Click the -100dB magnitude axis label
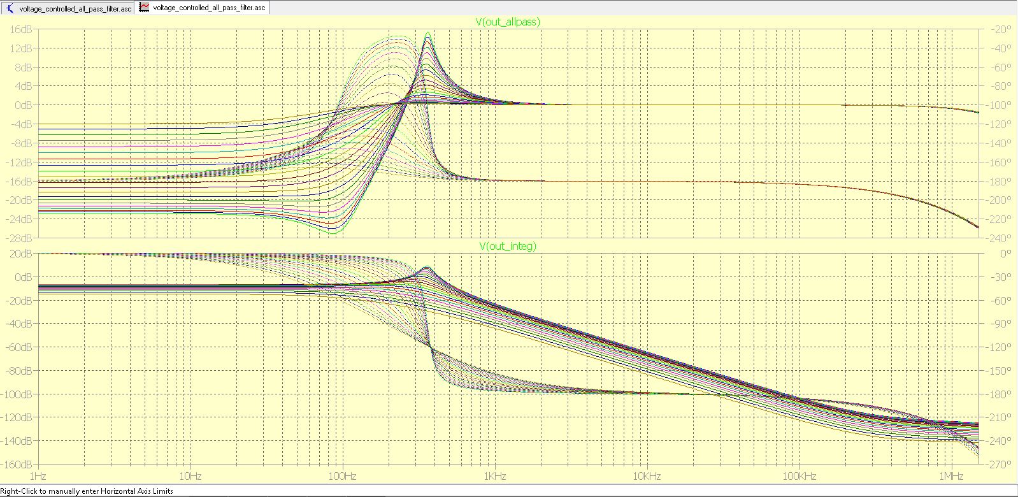The image size is (1018, 497). (17, 394)
